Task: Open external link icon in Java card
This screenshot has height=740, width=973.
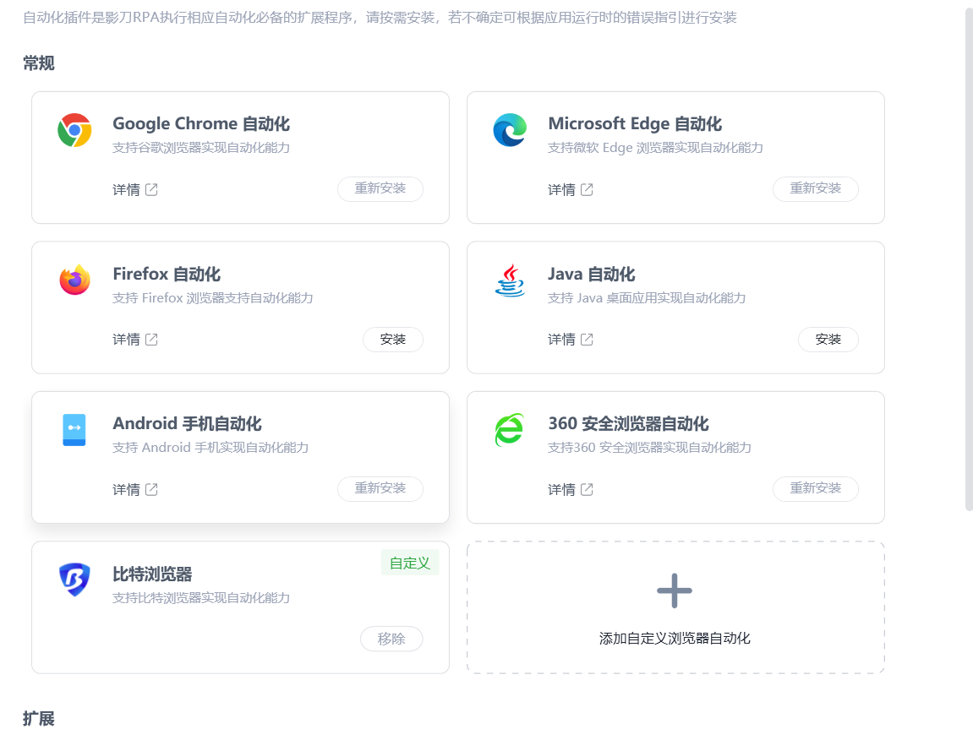Action: [587, 340]
